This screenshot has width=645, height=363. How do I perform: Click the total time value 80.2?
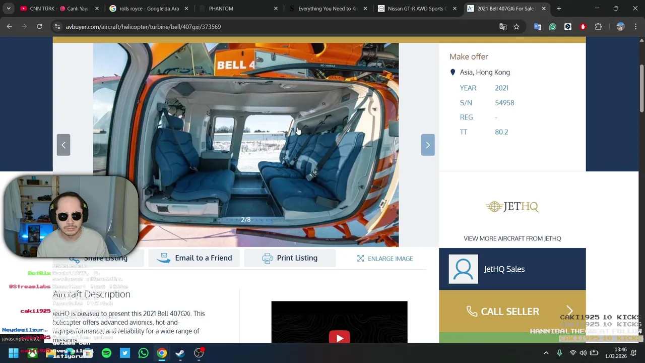click(x=501, y=132)
